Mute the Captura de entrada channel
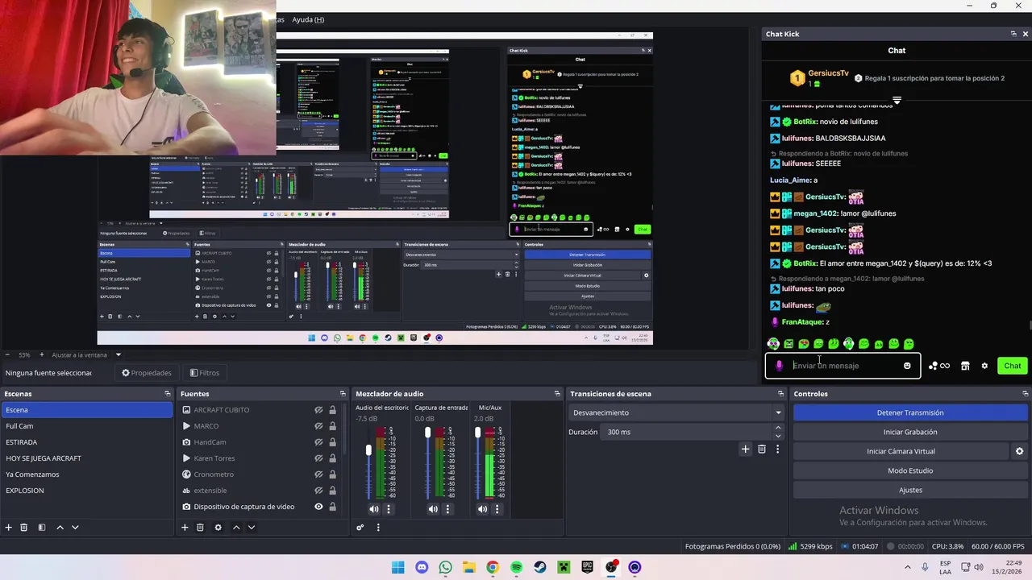The height and width of the screenshot is (580, 1032). [x=433, y=509]
